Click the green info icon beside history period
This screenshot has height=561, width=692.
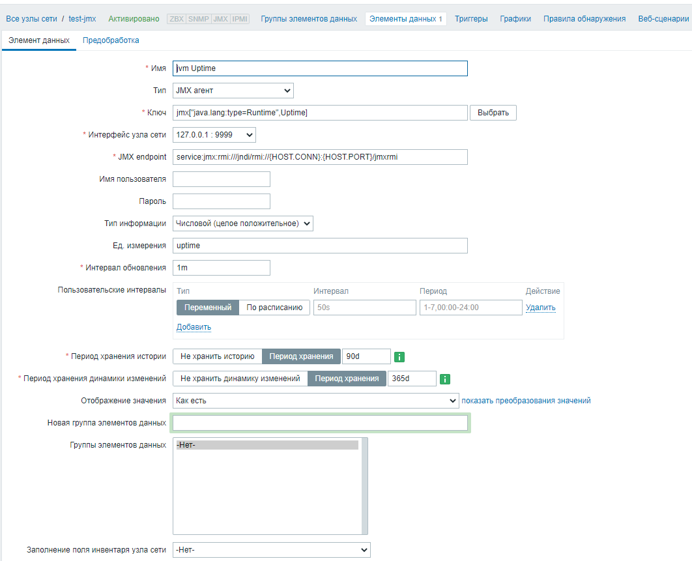tap(399, 357)
